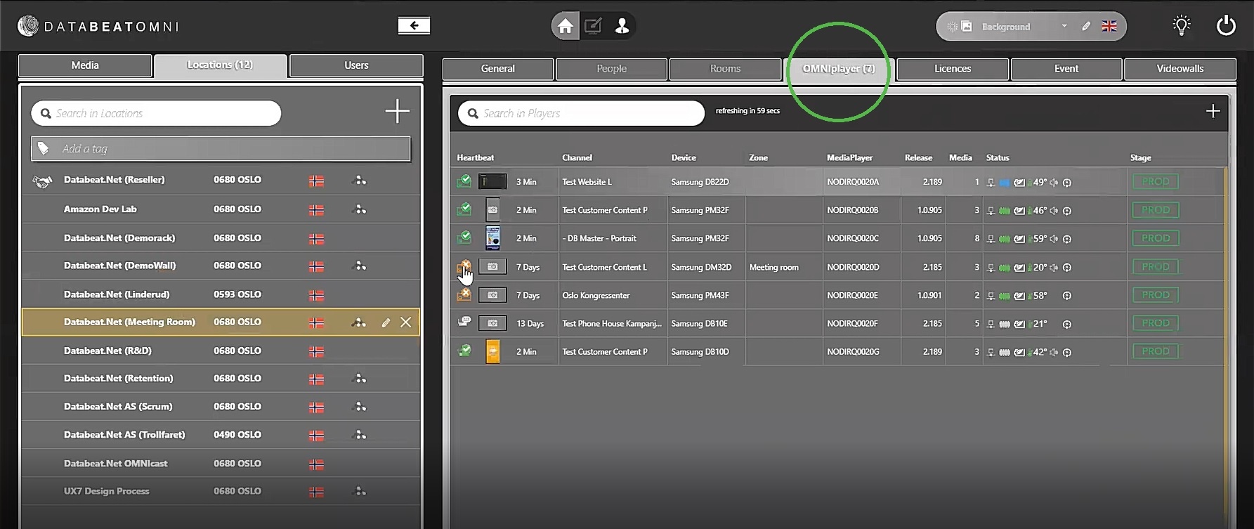Click PROD stage button for NODIRQ0020C
1254x529 pixels.
point(1155,238)
